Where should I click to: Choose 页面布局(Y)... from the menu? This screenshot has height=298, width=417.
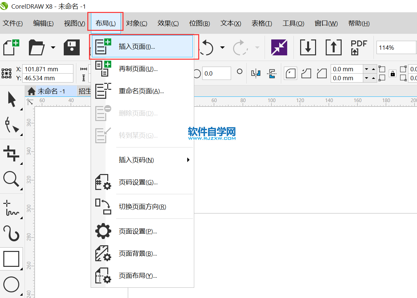tap(142, 276)
